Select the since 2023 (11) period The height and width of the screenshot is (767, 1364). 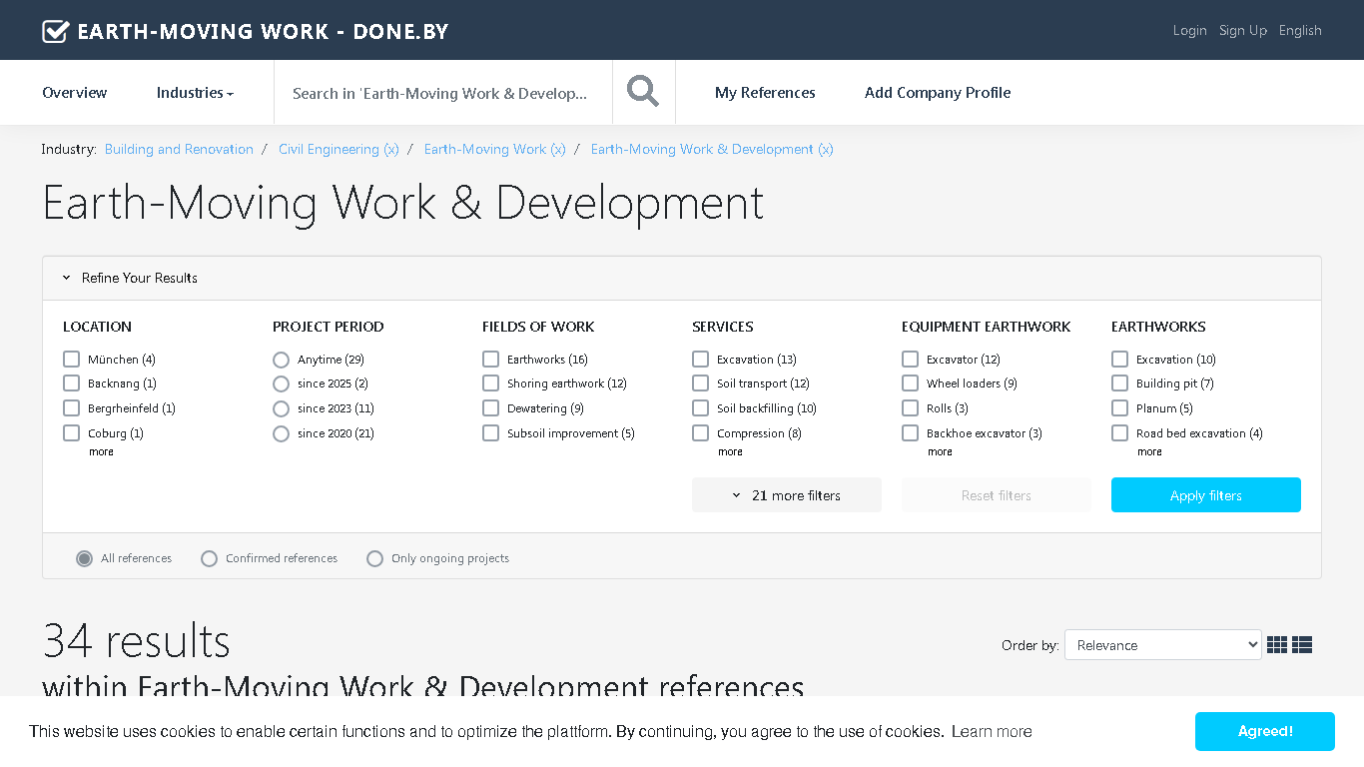281,408
